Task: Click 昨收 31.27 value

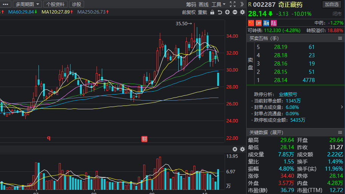Action: tap(336, 147)
